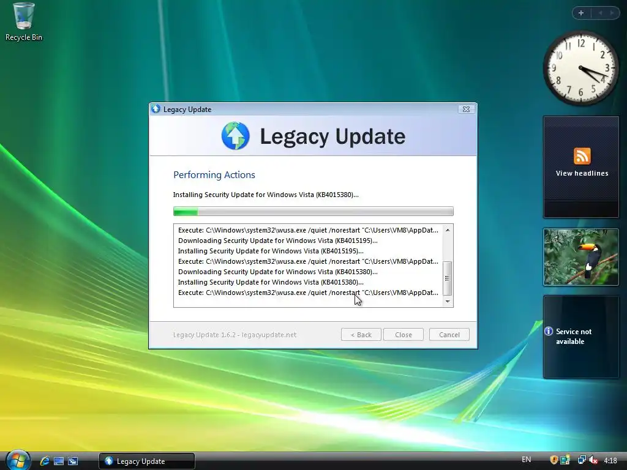Screen dimensions: 627x470
Task: Close the Legacy Update dialog window
Action: (x=466, y=109)
